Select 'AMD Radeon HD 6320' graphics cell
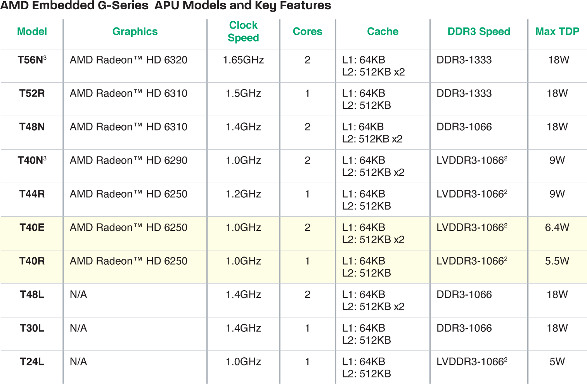This screenshot has width=587, height=384. 128,60
